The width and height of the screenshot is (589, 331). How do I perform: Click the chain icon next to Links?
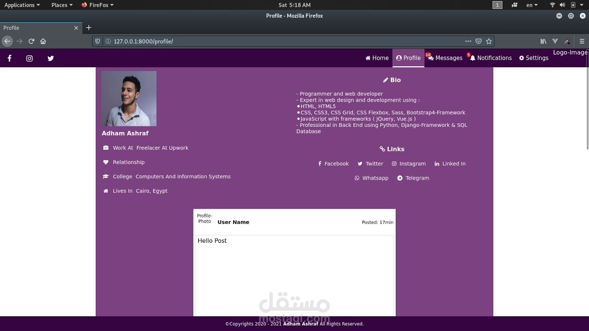pyautogui.click(x=382, y=149)
